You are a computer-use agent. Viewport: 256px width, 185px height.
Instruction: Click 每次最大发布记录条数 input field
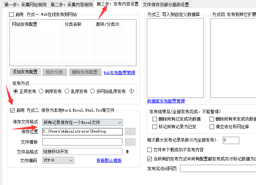click(x=231, y=140)
